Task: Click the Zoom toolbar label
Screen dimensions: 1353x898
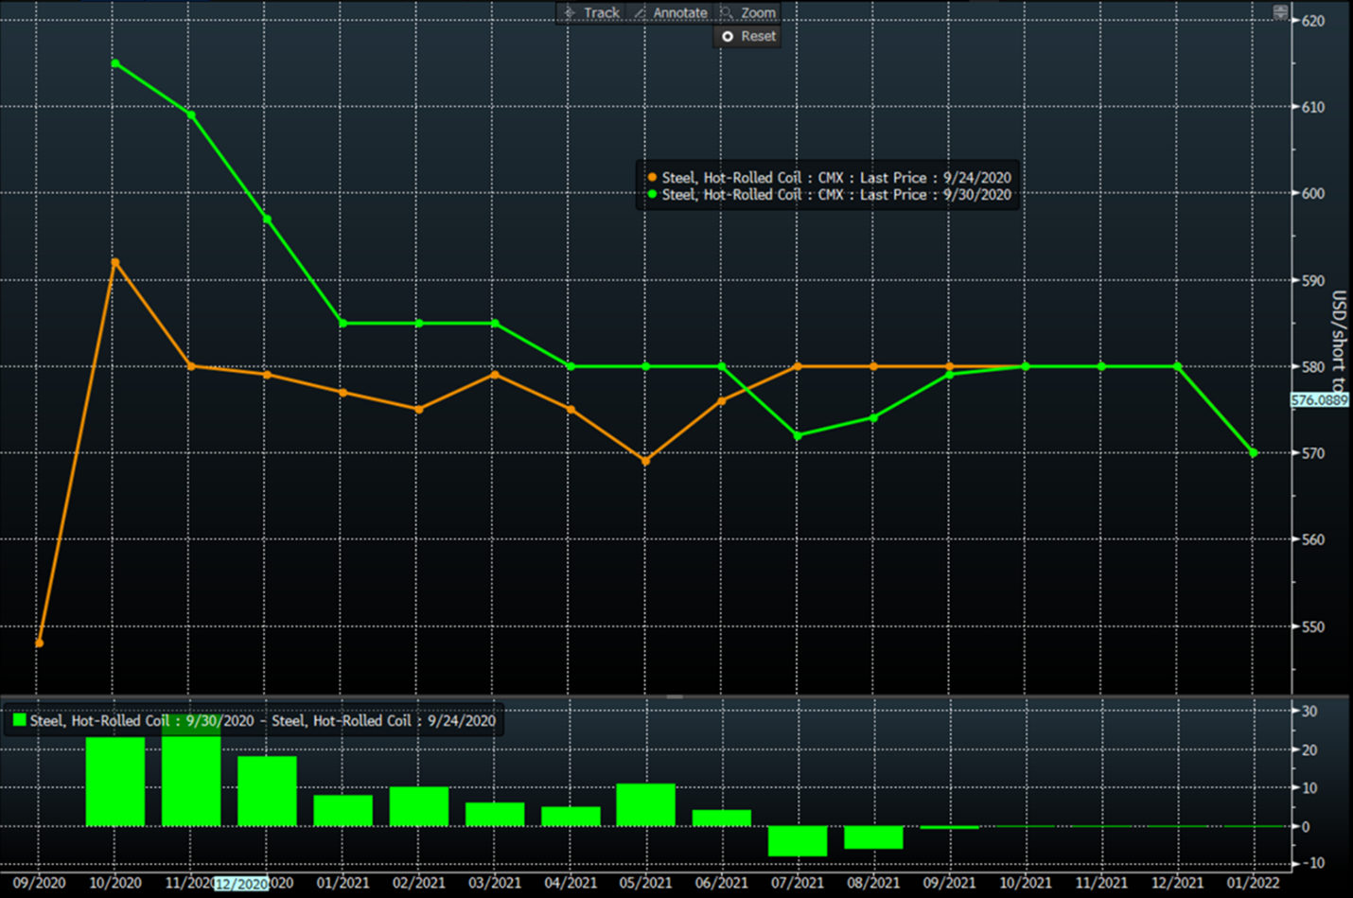Action: coord(758,12)
